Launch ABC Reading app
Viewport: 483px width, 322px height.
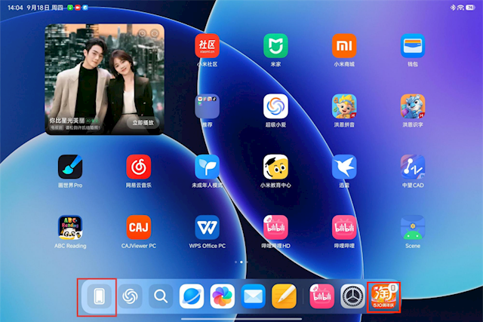[x=70, y=227]
